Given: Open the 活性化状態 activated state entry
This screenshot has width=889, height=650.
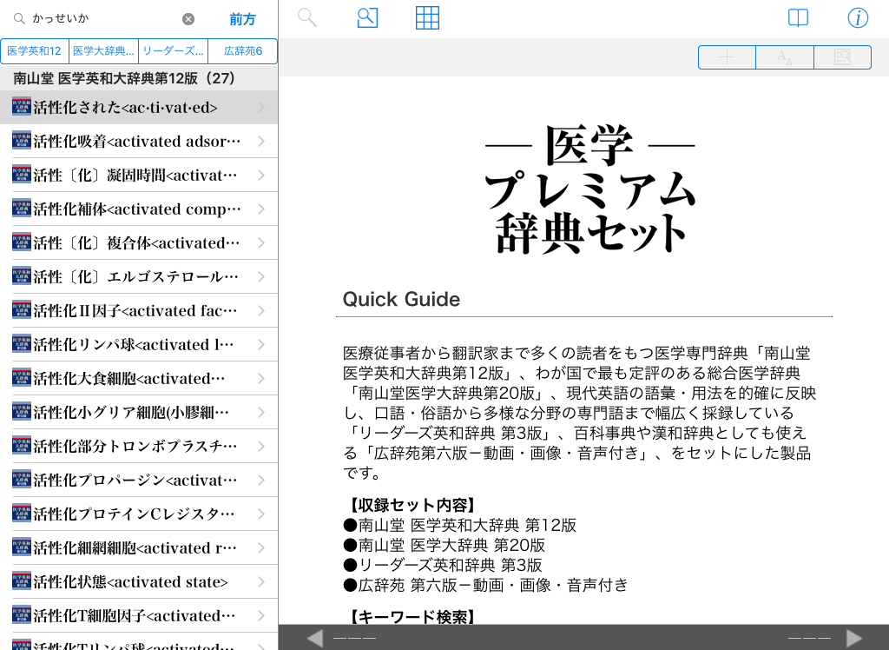Looking at the screenshot, I should coord(130,582).
